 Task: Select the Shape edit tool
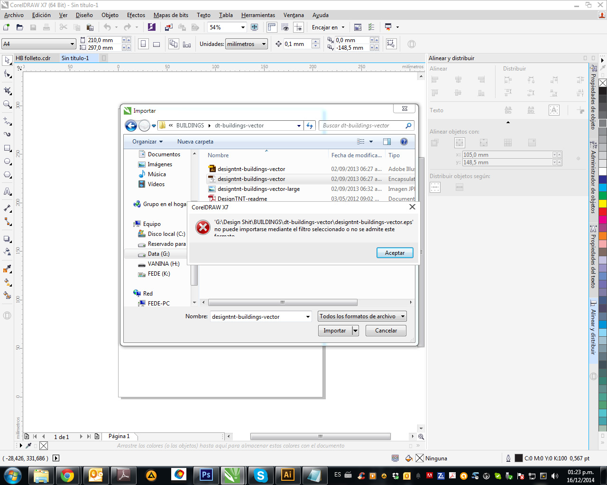click(x=7, y=74)
